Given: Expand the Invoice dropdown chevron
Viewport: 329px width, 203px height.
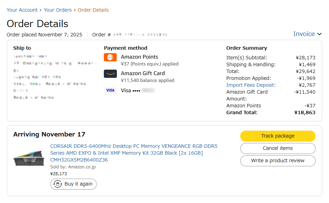Looking at the screenshot, I should (x=319, y=34).
